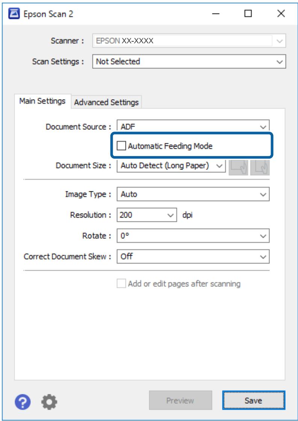Click the Preview button
The height and width of the screenshot is (421, 298).
(180, 401)
